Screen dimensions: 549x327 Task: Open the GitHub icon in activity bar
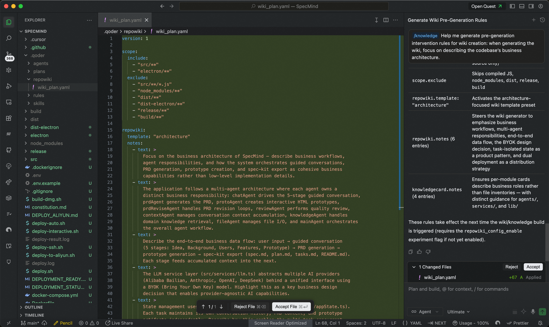point(9,150)
